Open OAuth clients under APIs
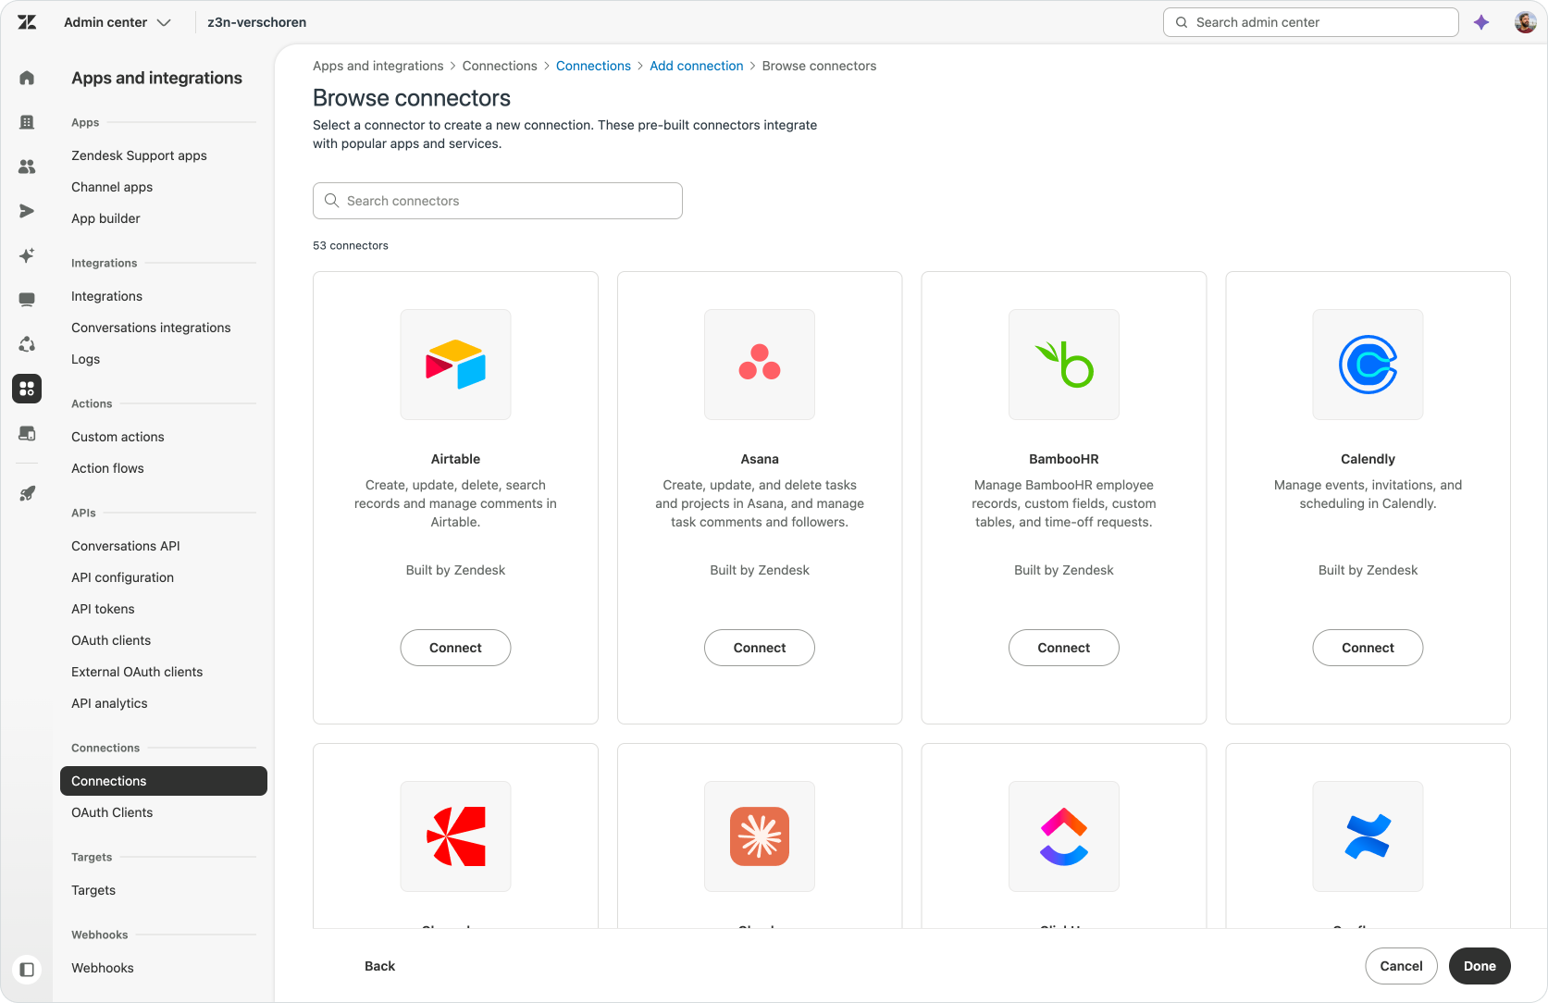Screen dimensions: 1548x1003 pyautogui.click(x=111, y=640)
